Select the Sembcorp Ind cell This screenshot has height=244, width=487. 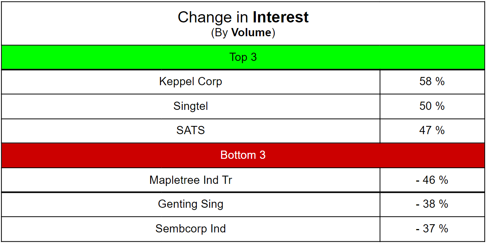[x=191, y=229]
